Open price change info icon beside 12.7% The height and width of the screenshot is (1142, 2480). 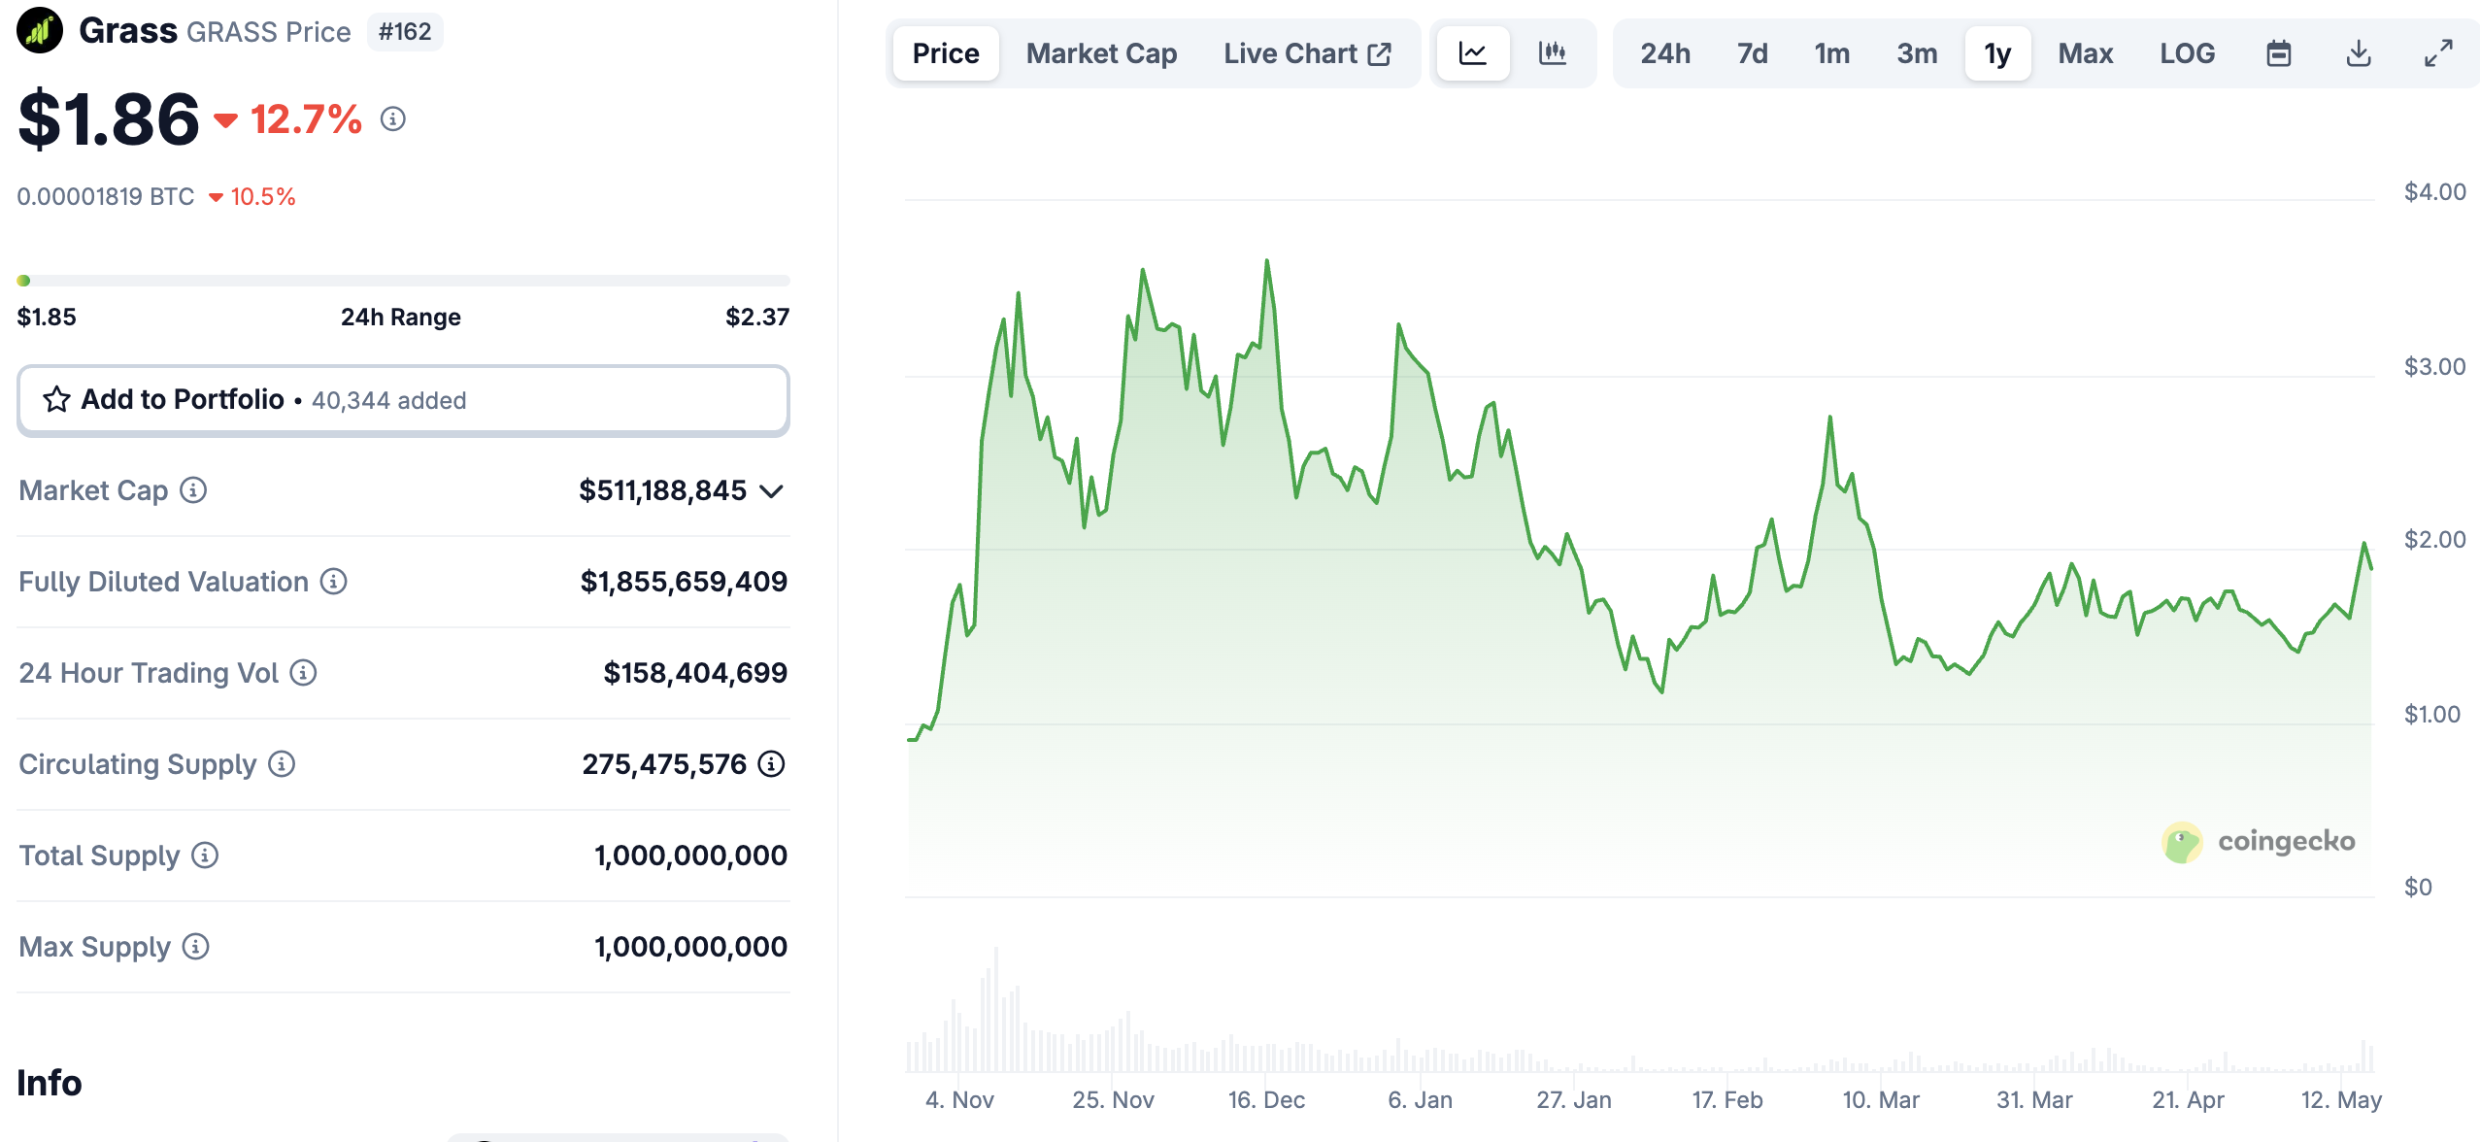(x=392, y=119)
